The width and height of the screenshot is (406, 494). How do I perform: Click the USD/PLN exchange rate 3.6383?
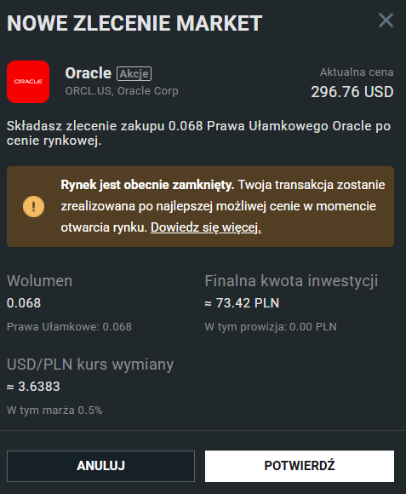(33, 387)
